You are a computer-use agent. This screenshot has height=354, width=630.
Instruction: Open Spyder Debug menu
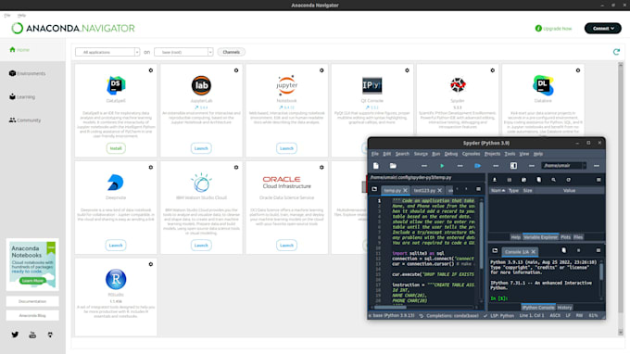coord(451,154)
